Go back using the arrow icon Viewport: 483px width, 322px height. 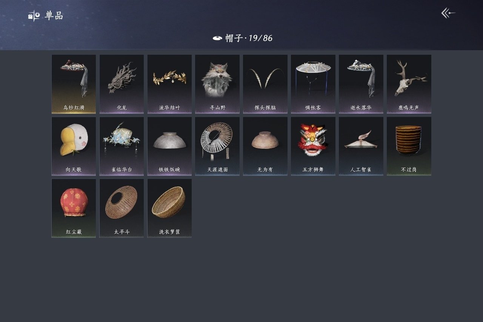click(448, 13)
